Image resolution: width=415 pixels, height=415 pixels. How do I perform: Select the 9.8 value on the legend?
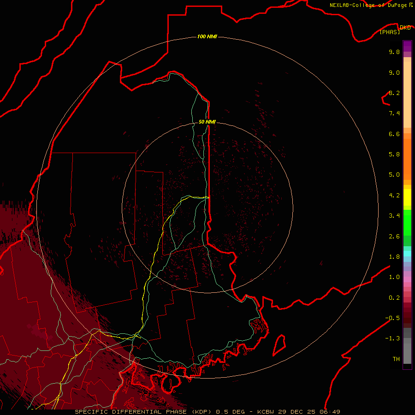click(x=394, y=52)
